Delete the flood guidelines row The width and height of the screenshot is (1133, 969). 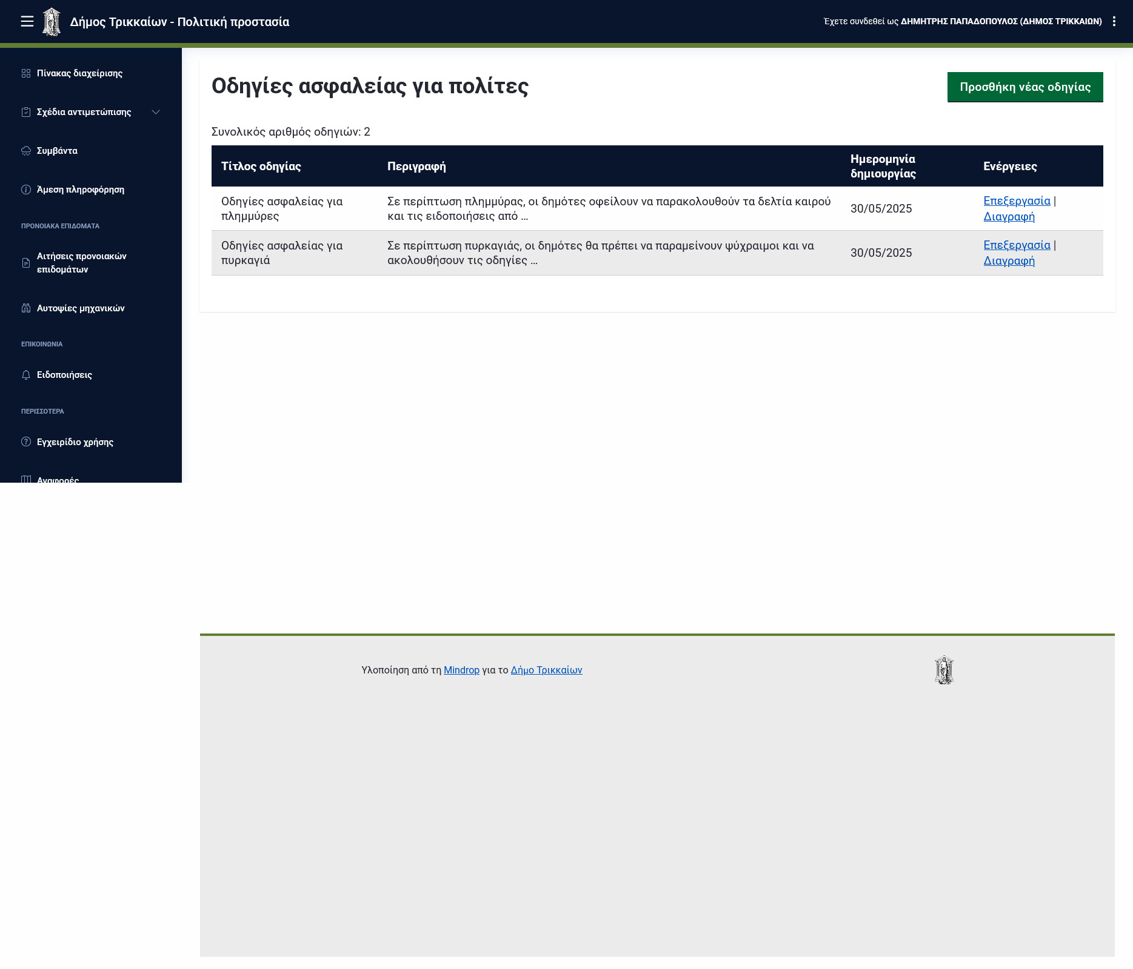[x=1009, y=217]
